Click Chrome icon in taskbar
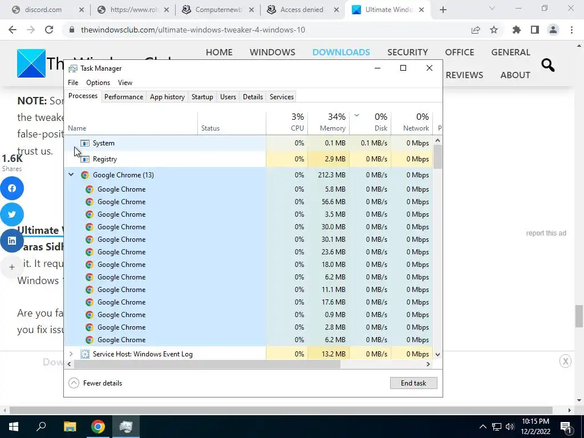This screenshot has width=584, height=438. [x=98, y=427]
